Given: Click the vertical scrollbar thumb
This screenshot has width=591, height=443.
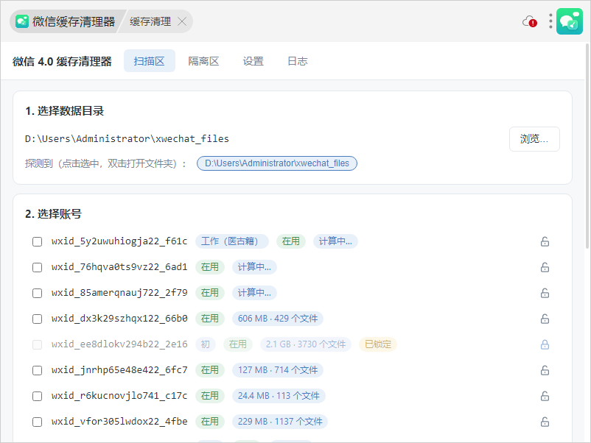Looking at the screenshot, I should pos(587,146).
